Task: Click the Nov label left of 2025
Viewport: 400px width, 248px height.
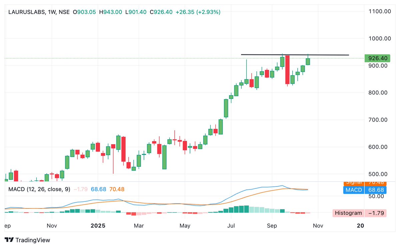Action: pyautogui.click(x=52, y=226)
